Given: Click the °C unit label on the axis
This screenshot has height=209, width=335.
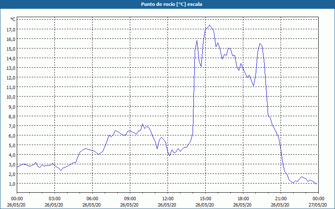Looking at the screenshot, I should [x=13, y=20].
